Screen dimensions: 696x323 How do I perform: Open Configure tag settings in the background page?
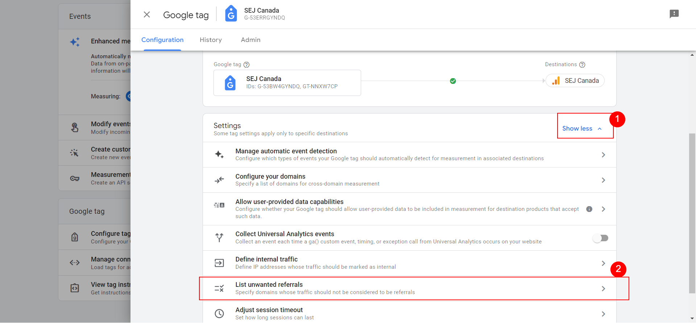point(95,237)
